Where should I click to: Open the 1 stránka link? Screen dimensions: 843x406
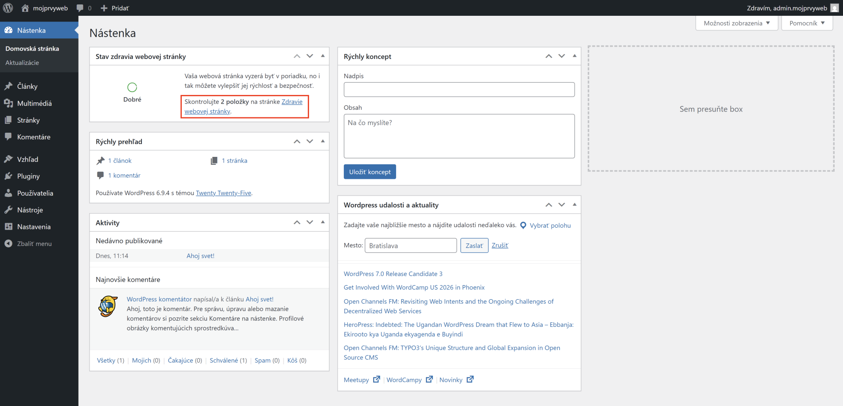[234, 161]
